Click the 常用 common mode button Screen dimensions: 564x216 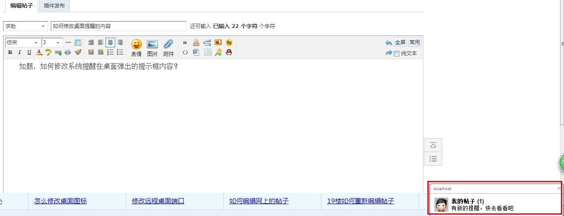tap(414, 42)
